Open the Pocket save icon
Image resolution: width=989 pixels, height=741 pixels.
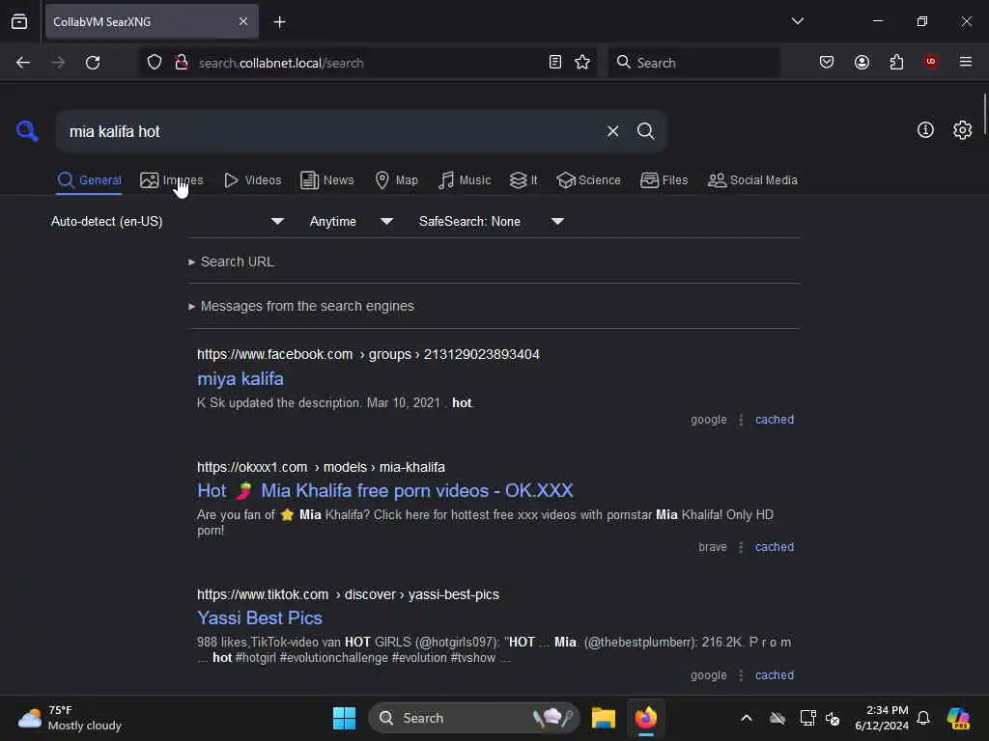827,63
